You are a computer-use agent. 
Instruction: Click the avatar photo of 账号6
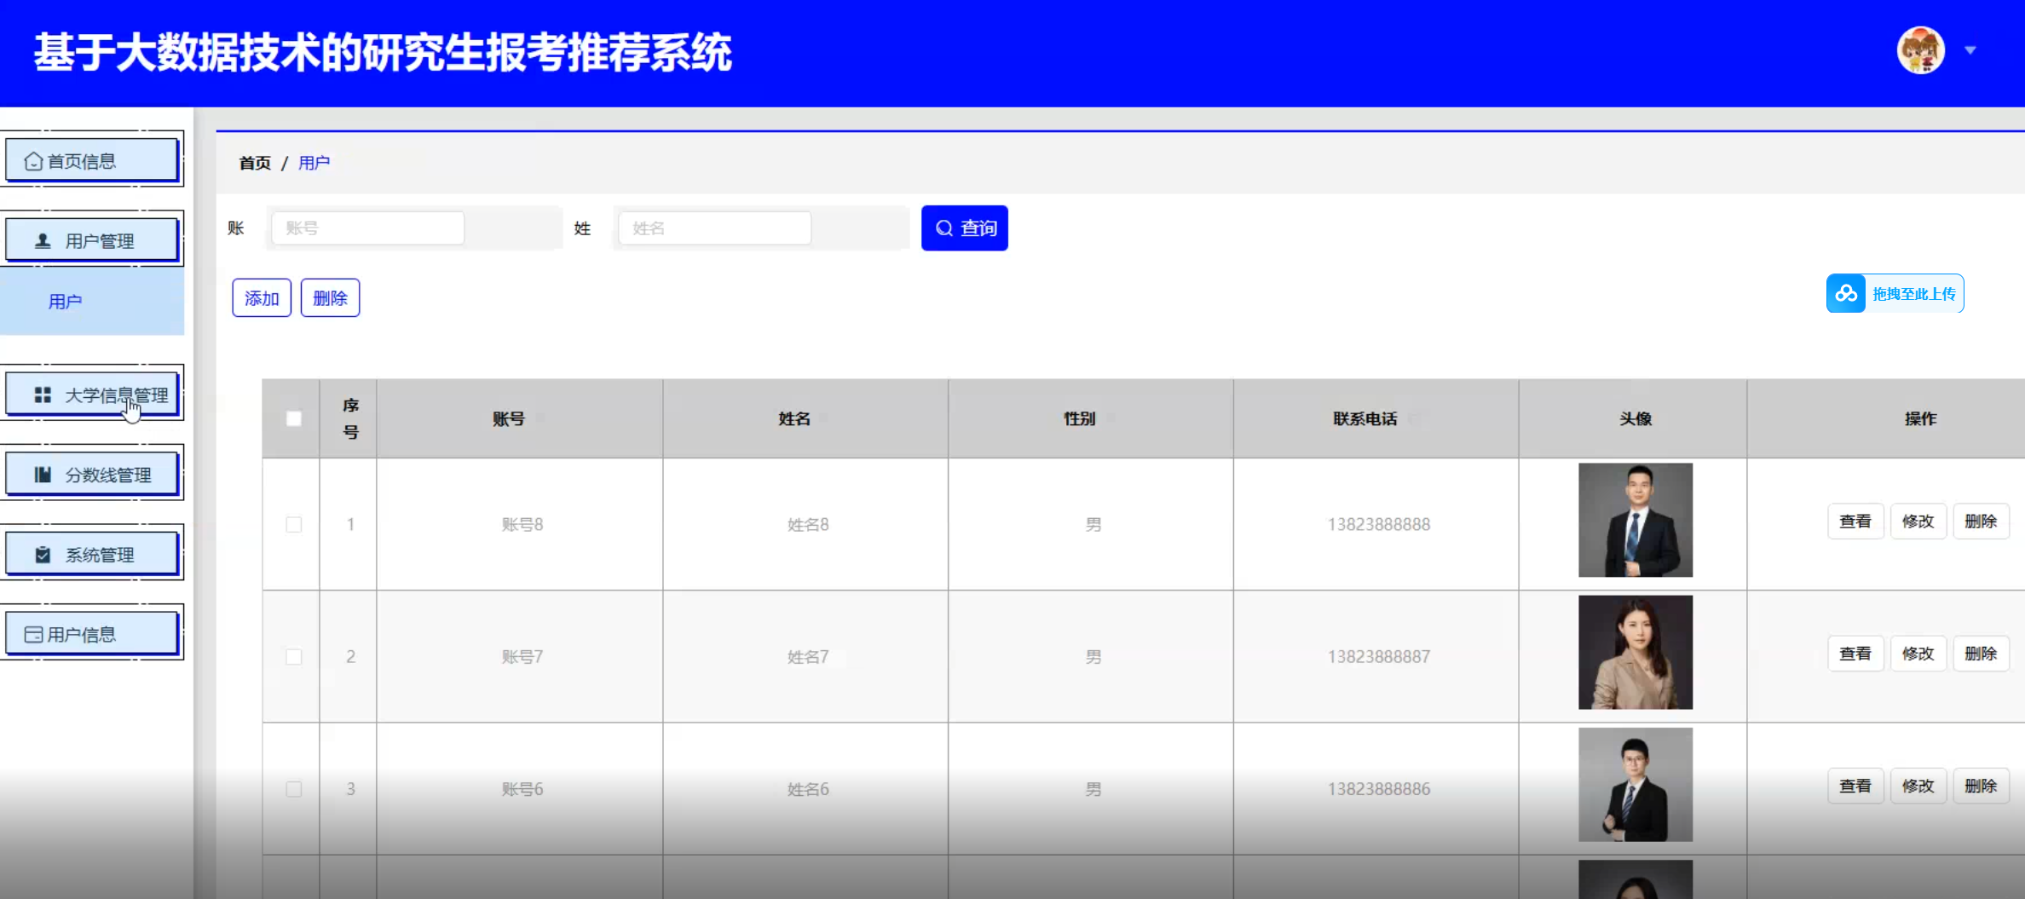click(x=1636, y=784)
